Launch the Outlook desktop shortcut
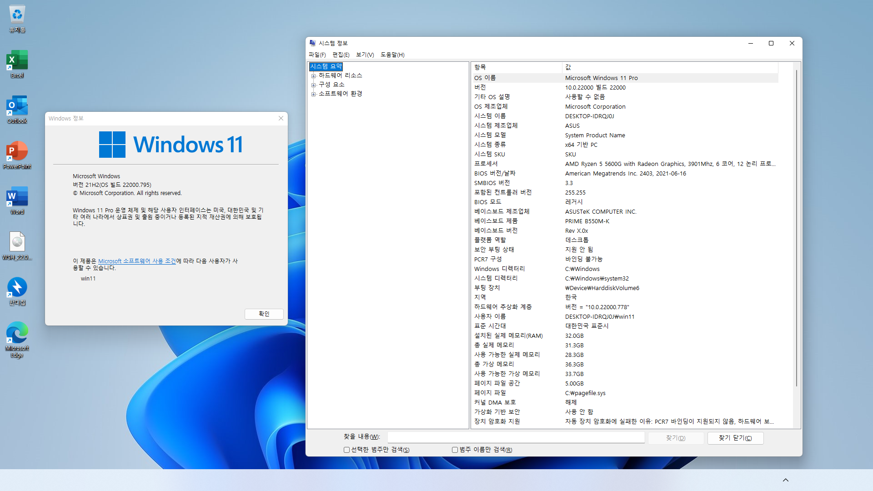873x491 pixels. click(x=17, y=110)
